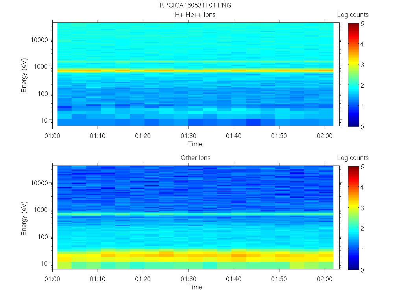Click "Energy (eV)" axis label of H+ He++ Ions plot

[x=24, y=75]
